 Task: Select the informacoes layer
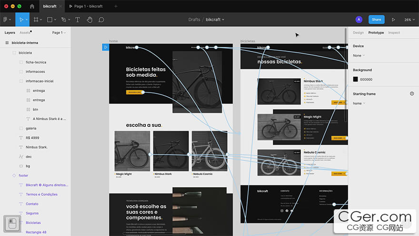35,72
